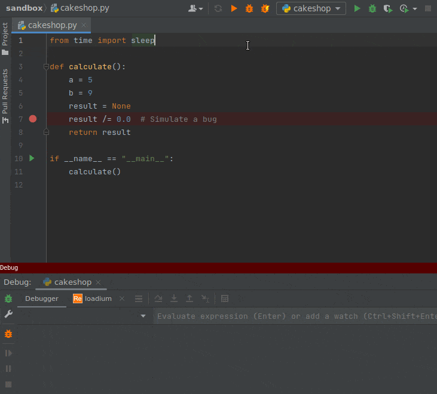The height and width of the screenshot is (394, 437).
Task: Click the Step Into icon in debugger toolbar
Action: tap(174, 298)
